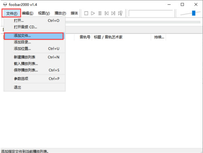This screenshot has height=153, width=203.
Task: Choose 新建播放列表 menu entry
Action: [x=35, y=57]
